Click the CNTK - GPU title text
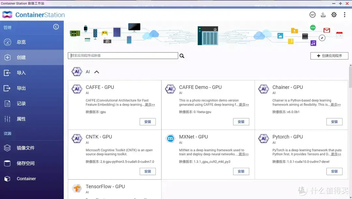352x199 pixels. click(99, 137)
